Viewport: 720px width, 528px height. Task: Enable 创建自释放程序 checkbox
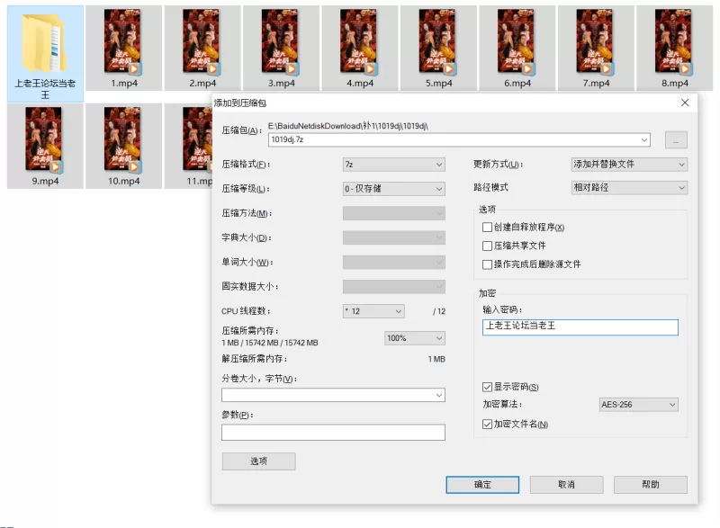(x=488, y=228)
